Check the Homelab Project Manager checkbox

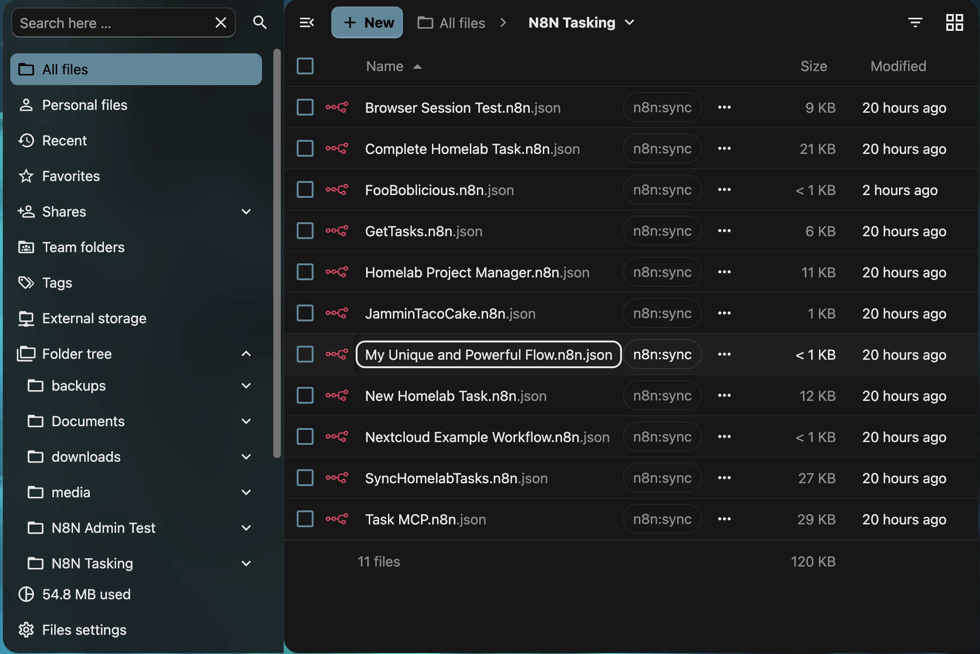coord(305,272)
